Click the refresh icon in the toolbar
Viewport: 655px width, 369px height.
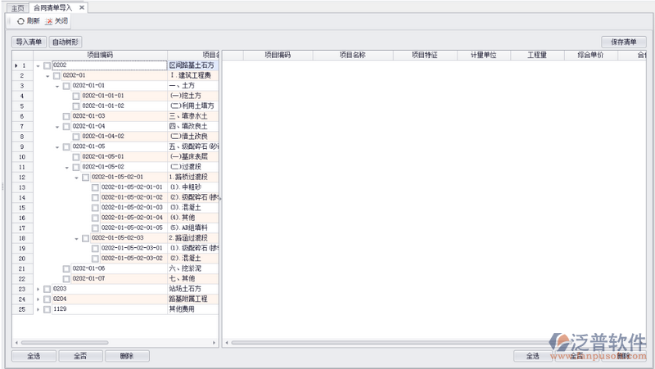(x=20, y=21)
